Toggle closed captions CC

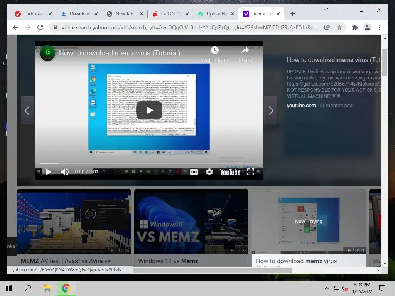194,172
